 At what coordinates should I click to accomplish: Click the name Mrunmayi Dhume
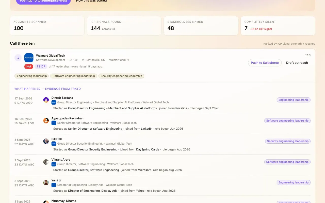pos(64,201)
